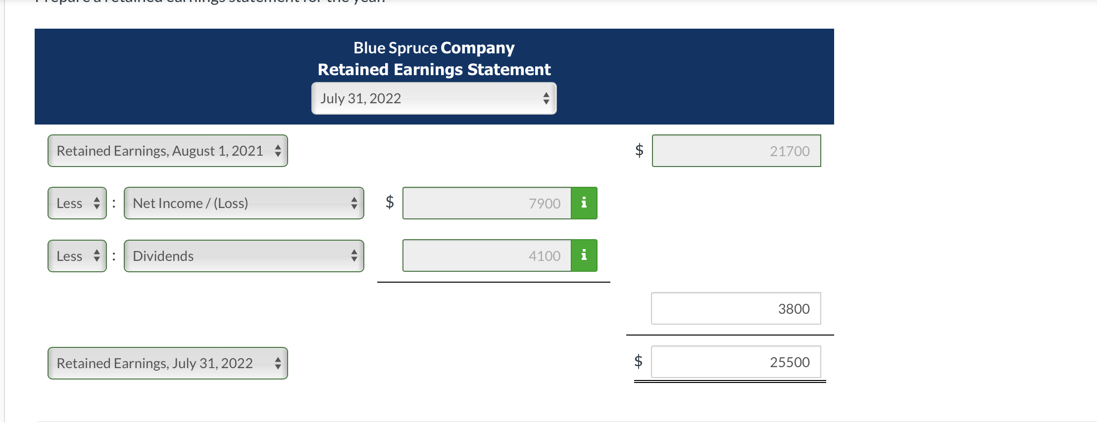Change the first Less option
This screenshot has width=1097, height=422.
[77, 203]
